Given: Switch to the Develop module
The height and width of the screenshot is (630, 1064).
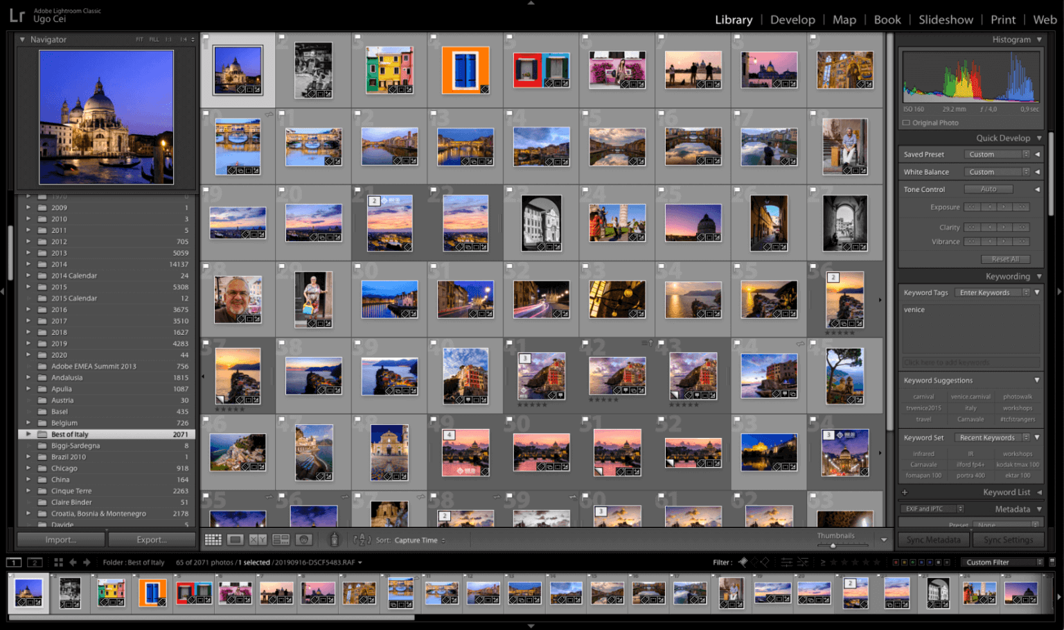Looking at the screenshot, I should 792,19.
